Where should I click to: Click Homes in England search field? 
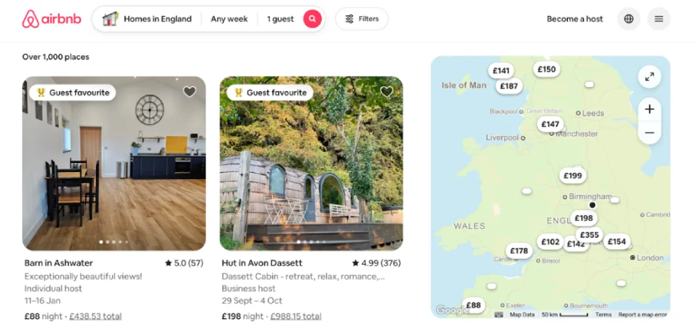147,19
